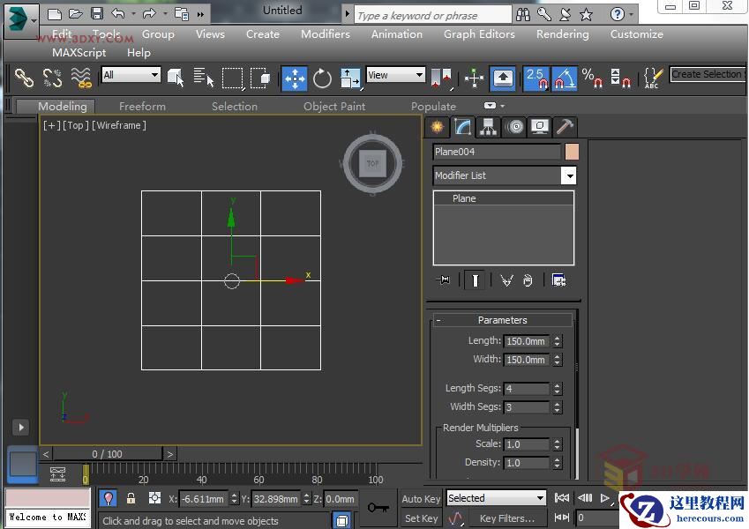The height and width of the screenshot is (529, 749).
Task: Switch to the Freeform ribbon tab
Action: click(x=142, y=106)
